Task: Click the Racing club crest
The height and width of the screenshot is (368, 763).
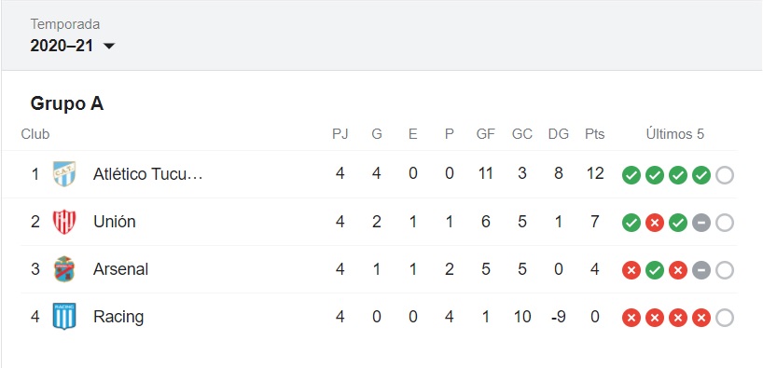Action: 64,317
